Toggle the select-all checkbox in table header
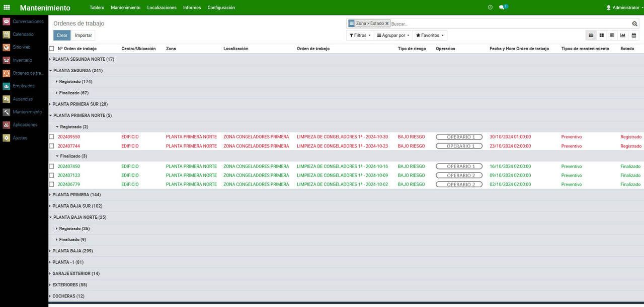The width and height of the screenshot is (644, 307). (51, 49)
